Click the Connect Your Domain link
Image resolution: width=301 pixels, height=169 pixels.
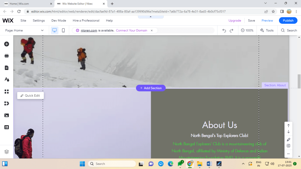coord(131,30)
